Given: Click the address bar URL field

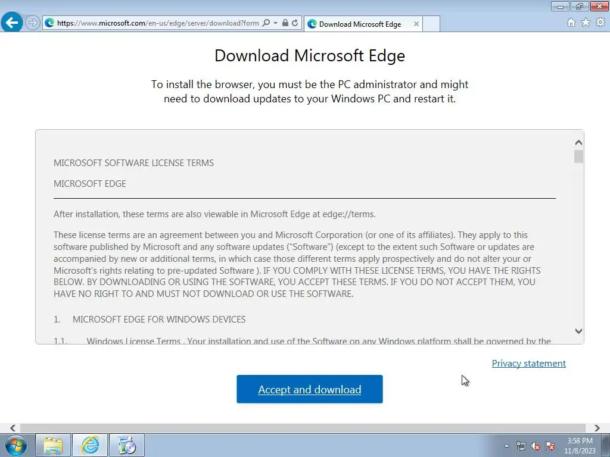Looking at the screenshot, I should point(157,23).
